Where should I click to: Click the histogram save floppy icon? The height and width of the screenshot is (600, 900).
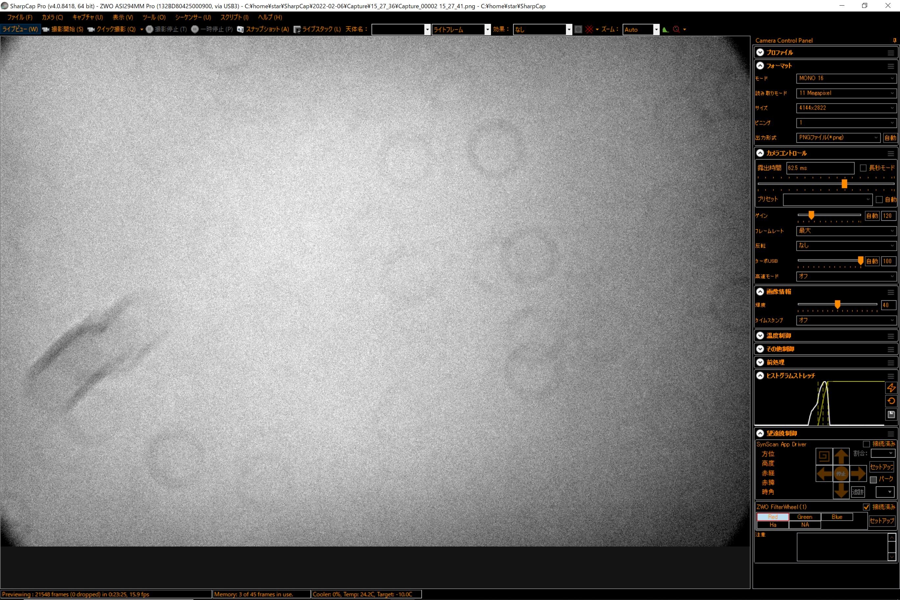pyautogui.click(x=891, y=414)
